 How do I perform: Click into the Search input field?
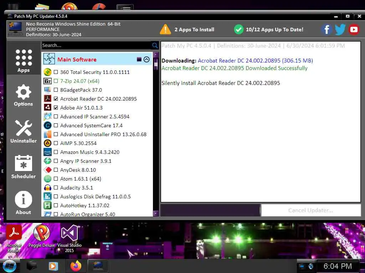pyautogui.click(x=97, y=45)
